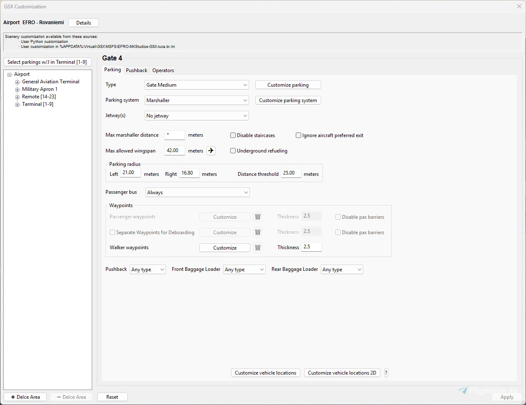Open Customize vehicle locations 2D

(x=342, y=372)
